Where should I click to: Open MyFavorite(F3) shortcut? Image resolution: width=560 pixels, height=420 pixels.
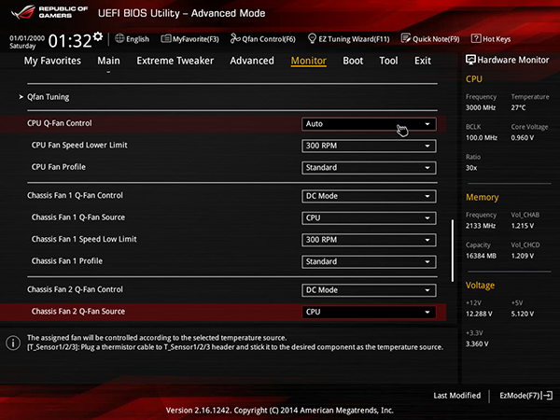point(190,38)
